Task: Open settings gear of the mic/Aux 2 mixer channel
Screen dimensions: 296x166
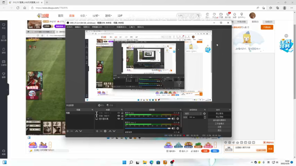Action: click(x=178, y=128)
